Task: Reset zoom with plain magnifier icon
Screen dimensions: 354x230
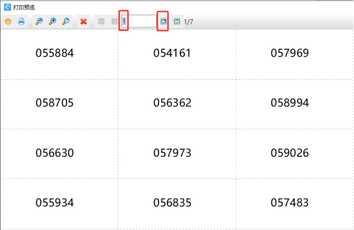Action: click(66, 22)
